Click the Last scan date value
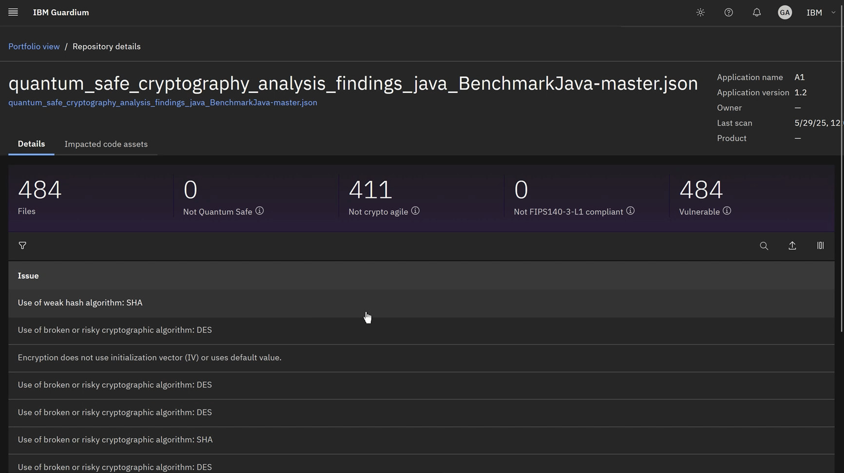 818,123
